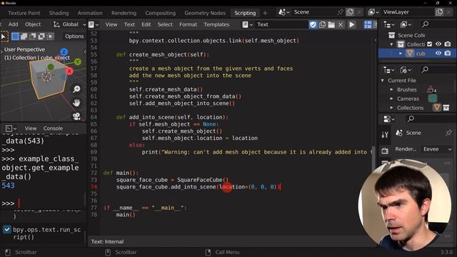Click the new text copy icon

322,24
